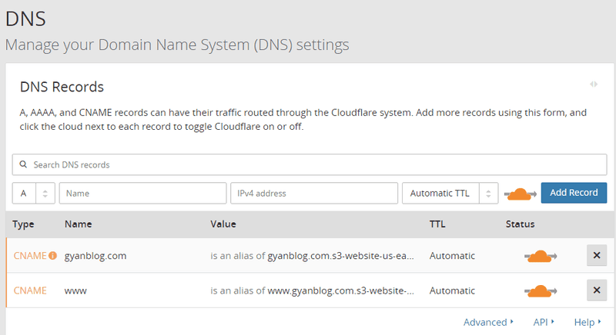Edit value alias of www.gyanblog.com.s3-website
This screenshot has height=335, width=616.
click(x=313, y=290)
